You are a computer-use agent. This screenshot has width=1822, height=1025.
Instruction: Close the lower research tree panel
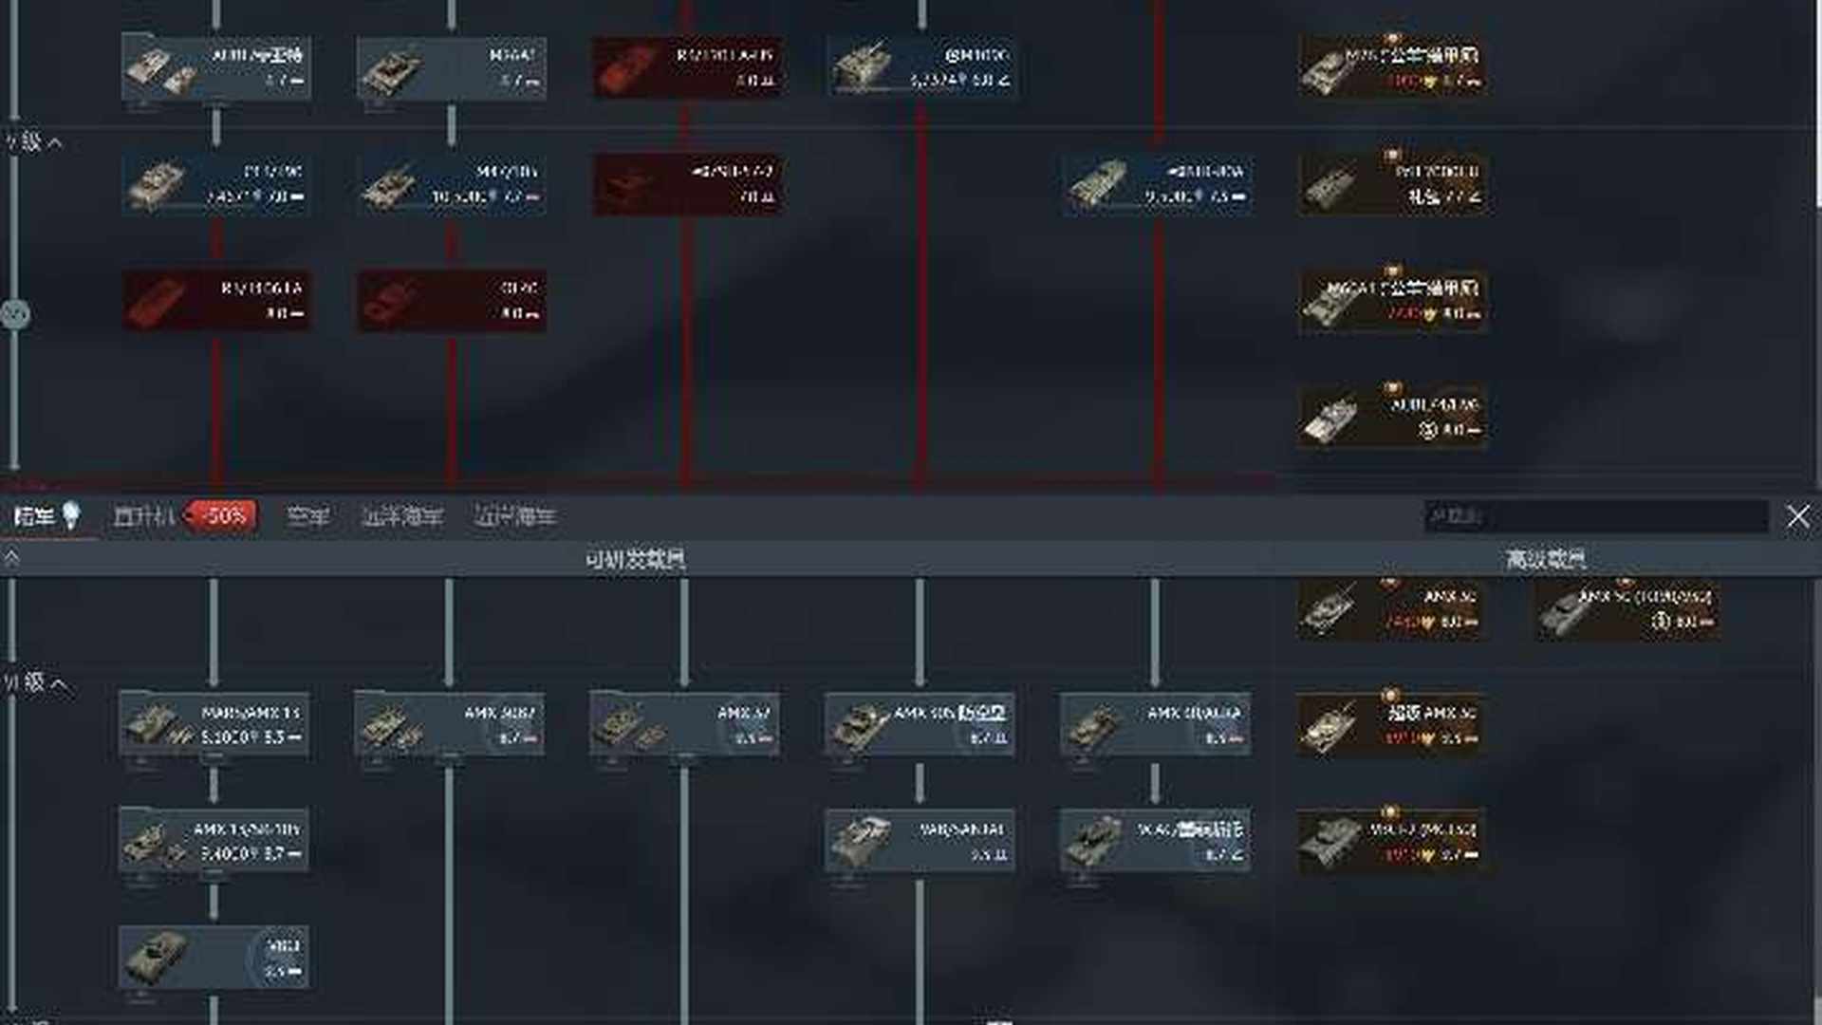(1797, 516)
